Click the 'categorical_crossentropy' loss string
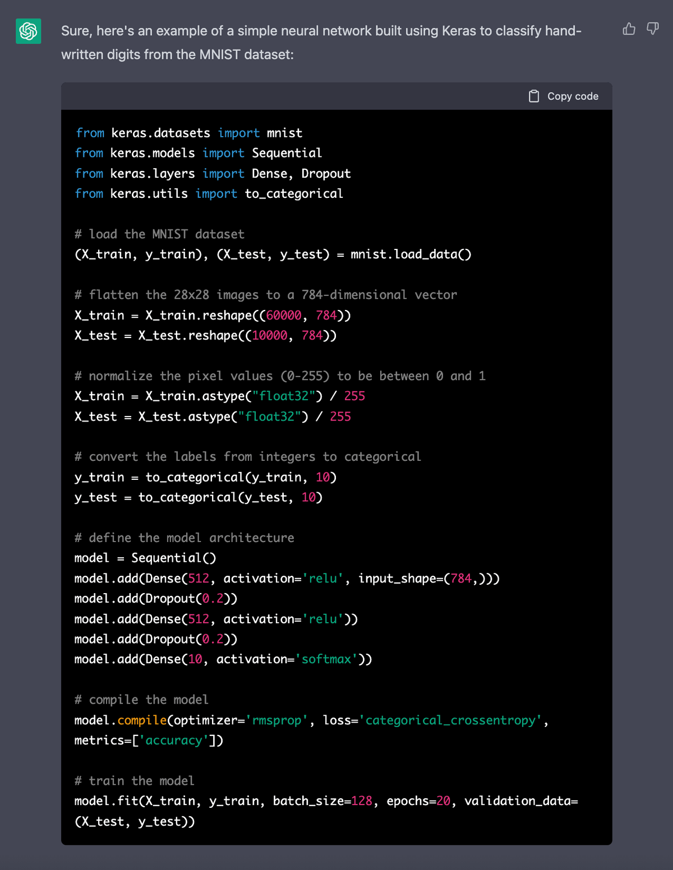The width and height of the screenshot is (673, 870). point(450,720)
